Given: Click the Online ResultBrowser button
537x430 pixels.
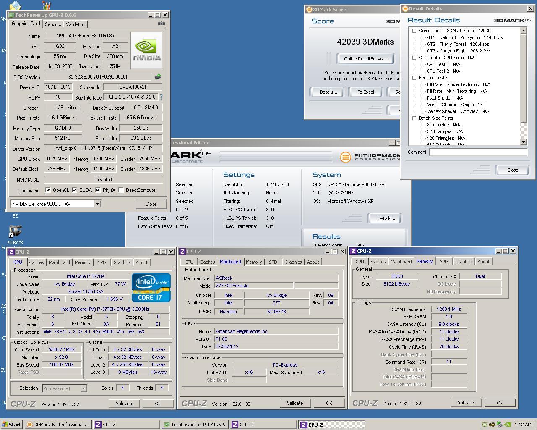Looking at the screenshot, I should coord(365,59).
